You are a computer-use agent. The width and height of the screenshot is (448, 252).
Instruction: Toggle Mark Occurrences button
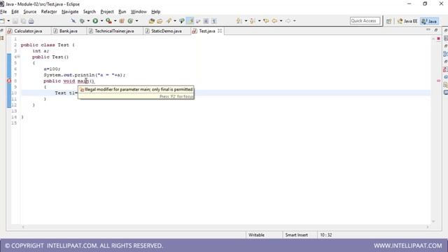point(190,21)
